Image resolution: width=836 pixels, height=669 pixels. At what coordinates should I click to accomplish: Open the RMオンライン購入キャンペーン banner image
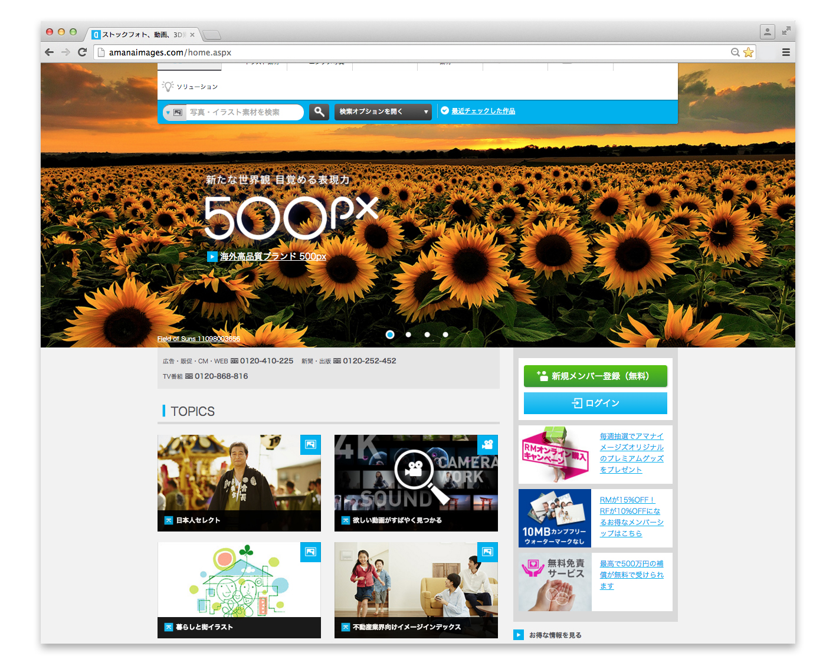click(x=555, y=454)
